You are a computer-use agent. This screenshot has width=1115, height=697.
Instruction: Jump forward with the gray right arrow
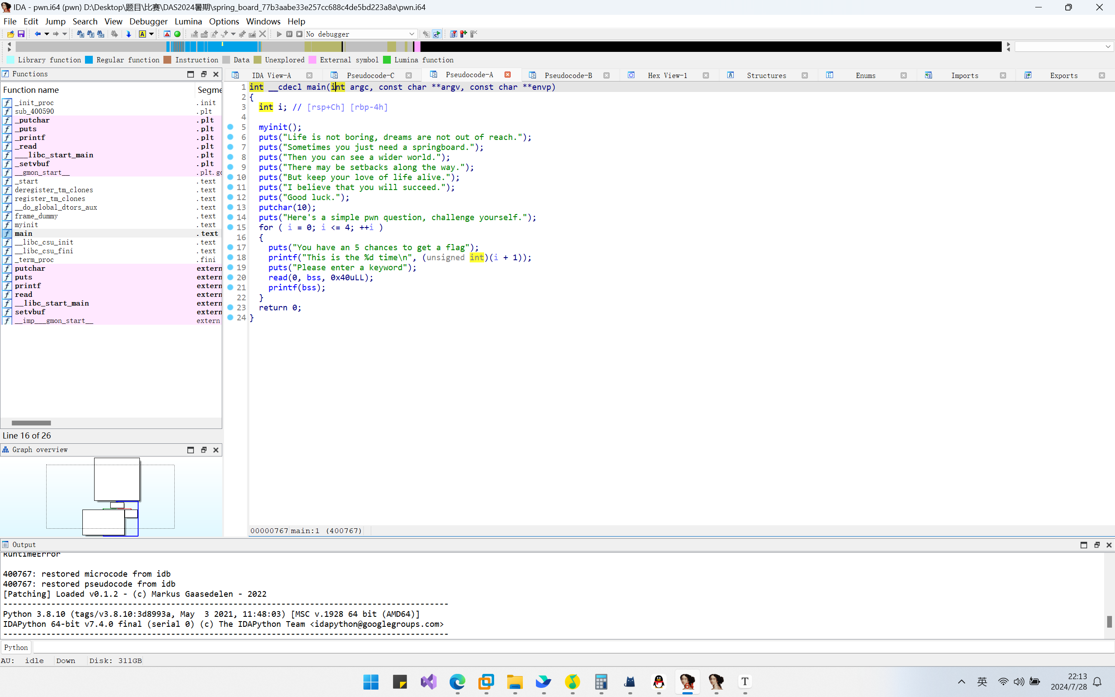(x=56, y=34)
